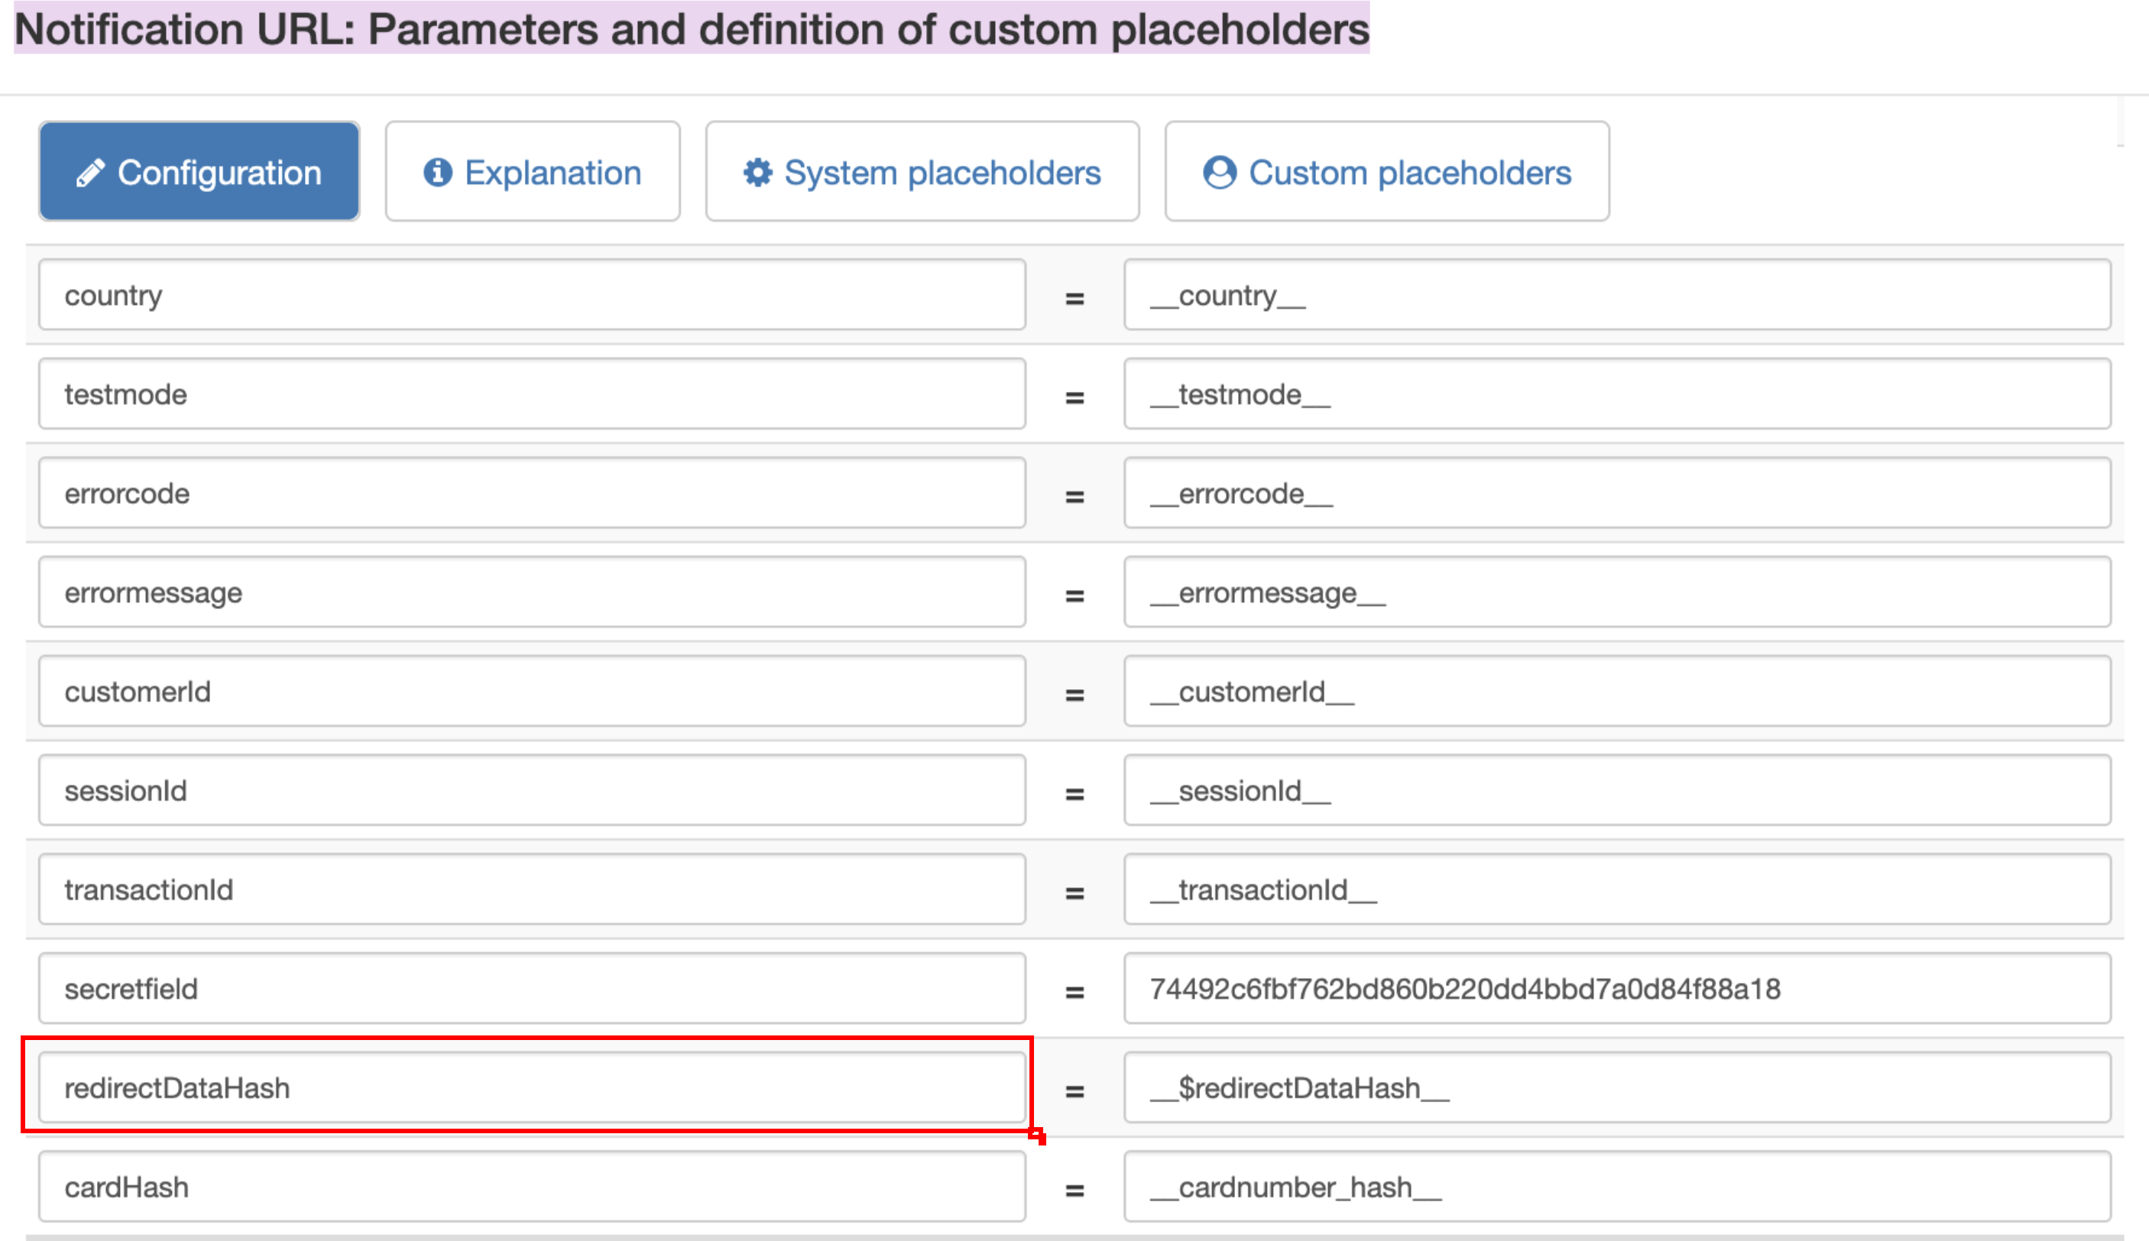Switch to the Explanation tab
The width and height of the screenshot is (2149, 1241).
pos(533,172)
